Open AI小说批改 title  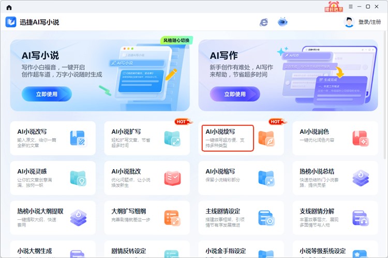click(x=126, y=171)
